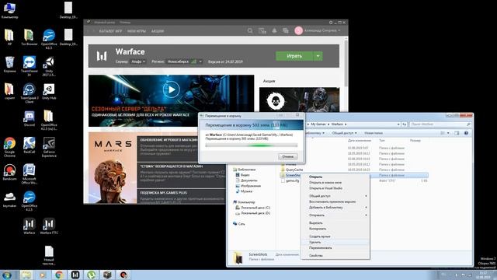Open the user account name dropdown
The height and width of the screenshot is (280, 497).
[322, 30]
